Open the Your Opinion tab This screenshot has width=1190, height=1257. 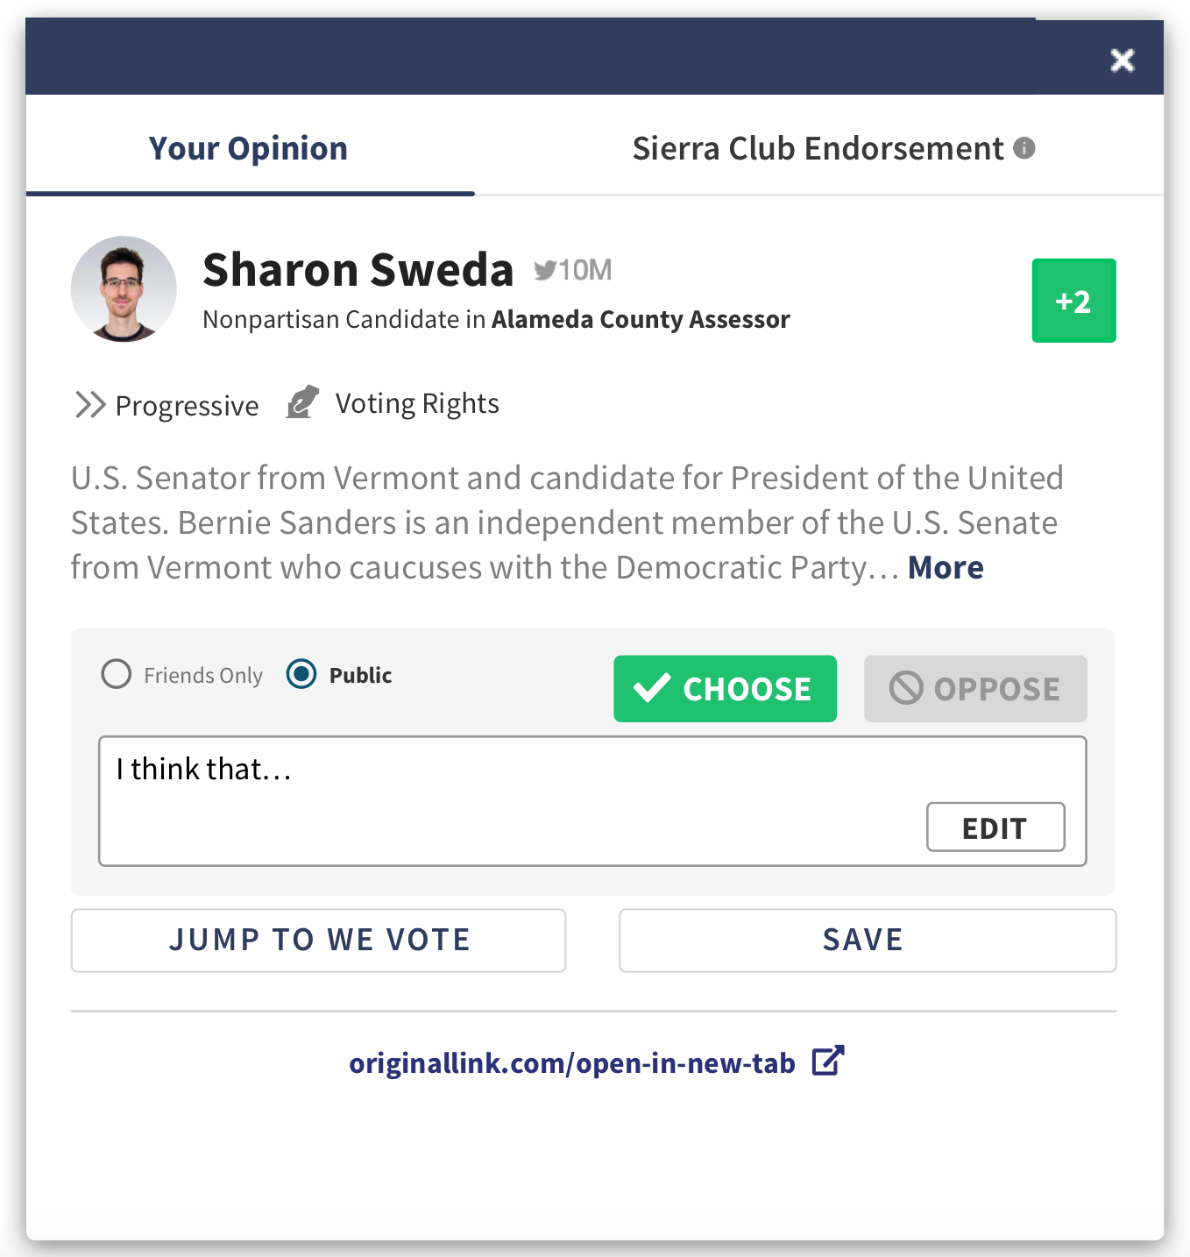(x=248, y=147)
